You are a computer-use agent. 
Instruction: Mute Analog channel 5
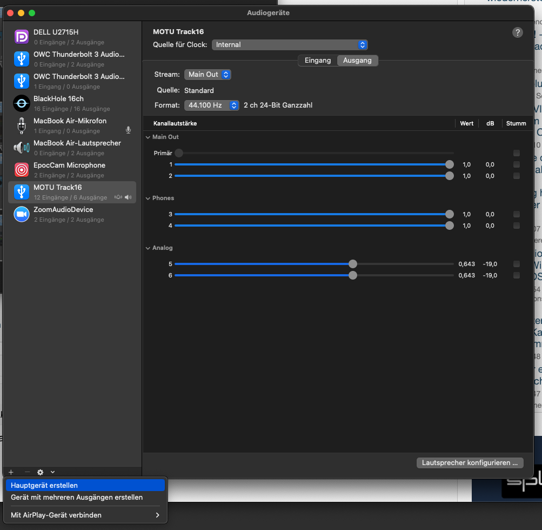[517, 264]
